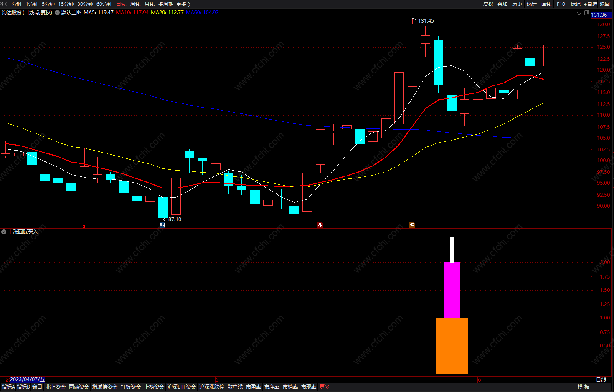Click the 窗口 window tab at the bottom
The height and width of the screenshot is (392, 614).
pyautogui.click(x=37, y=387)
